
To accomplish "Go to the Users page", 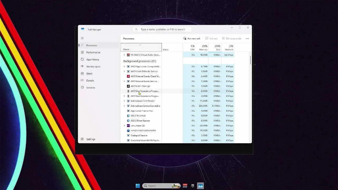I will (x=99, y=74).
